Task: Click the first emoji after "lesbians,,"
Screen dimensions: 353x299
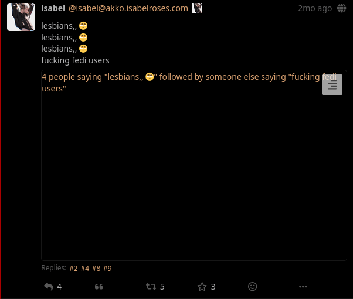Action: pos(83,26)
